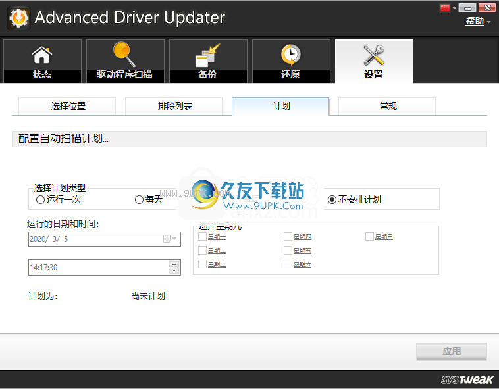Increase time with the up spinner arrow
499x390 pixels.
point(174,264)
